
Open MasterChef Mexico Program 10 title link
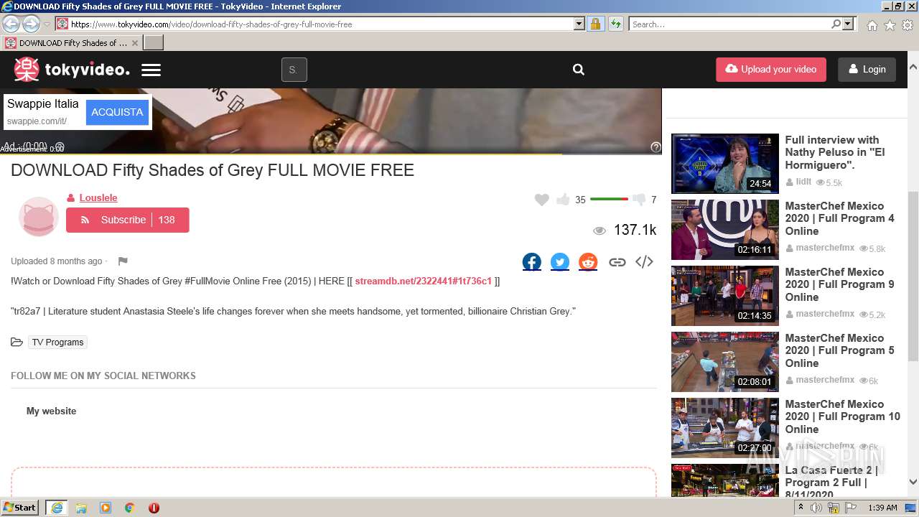[x=842, y=416]
